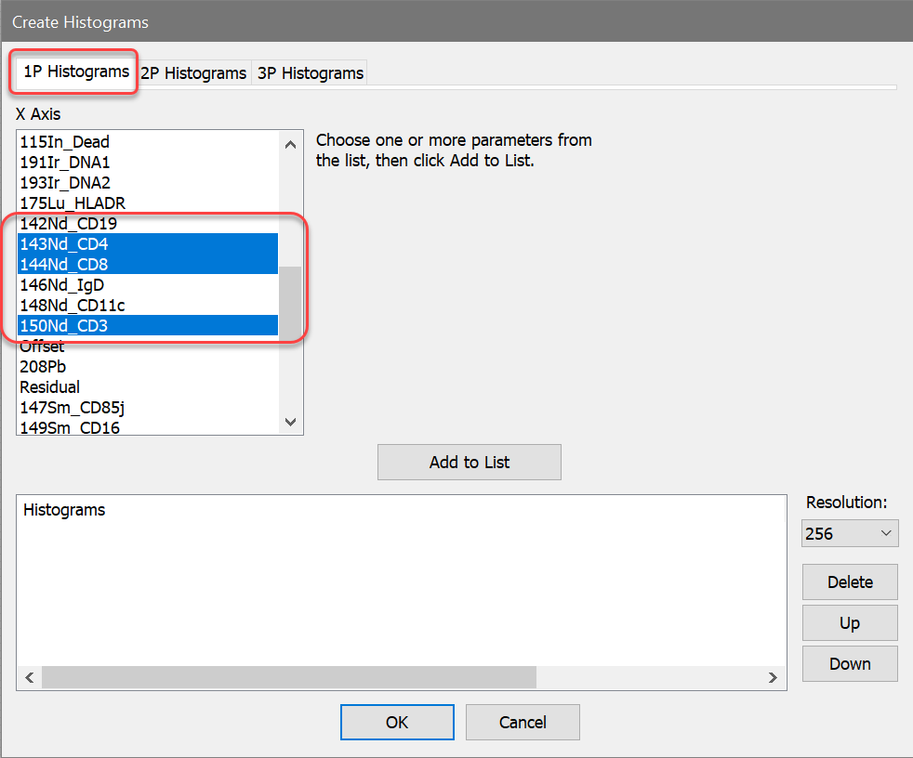The image size is (913, 758).
Task: Cancel the Create Histograms dialog
Action: 522,722
